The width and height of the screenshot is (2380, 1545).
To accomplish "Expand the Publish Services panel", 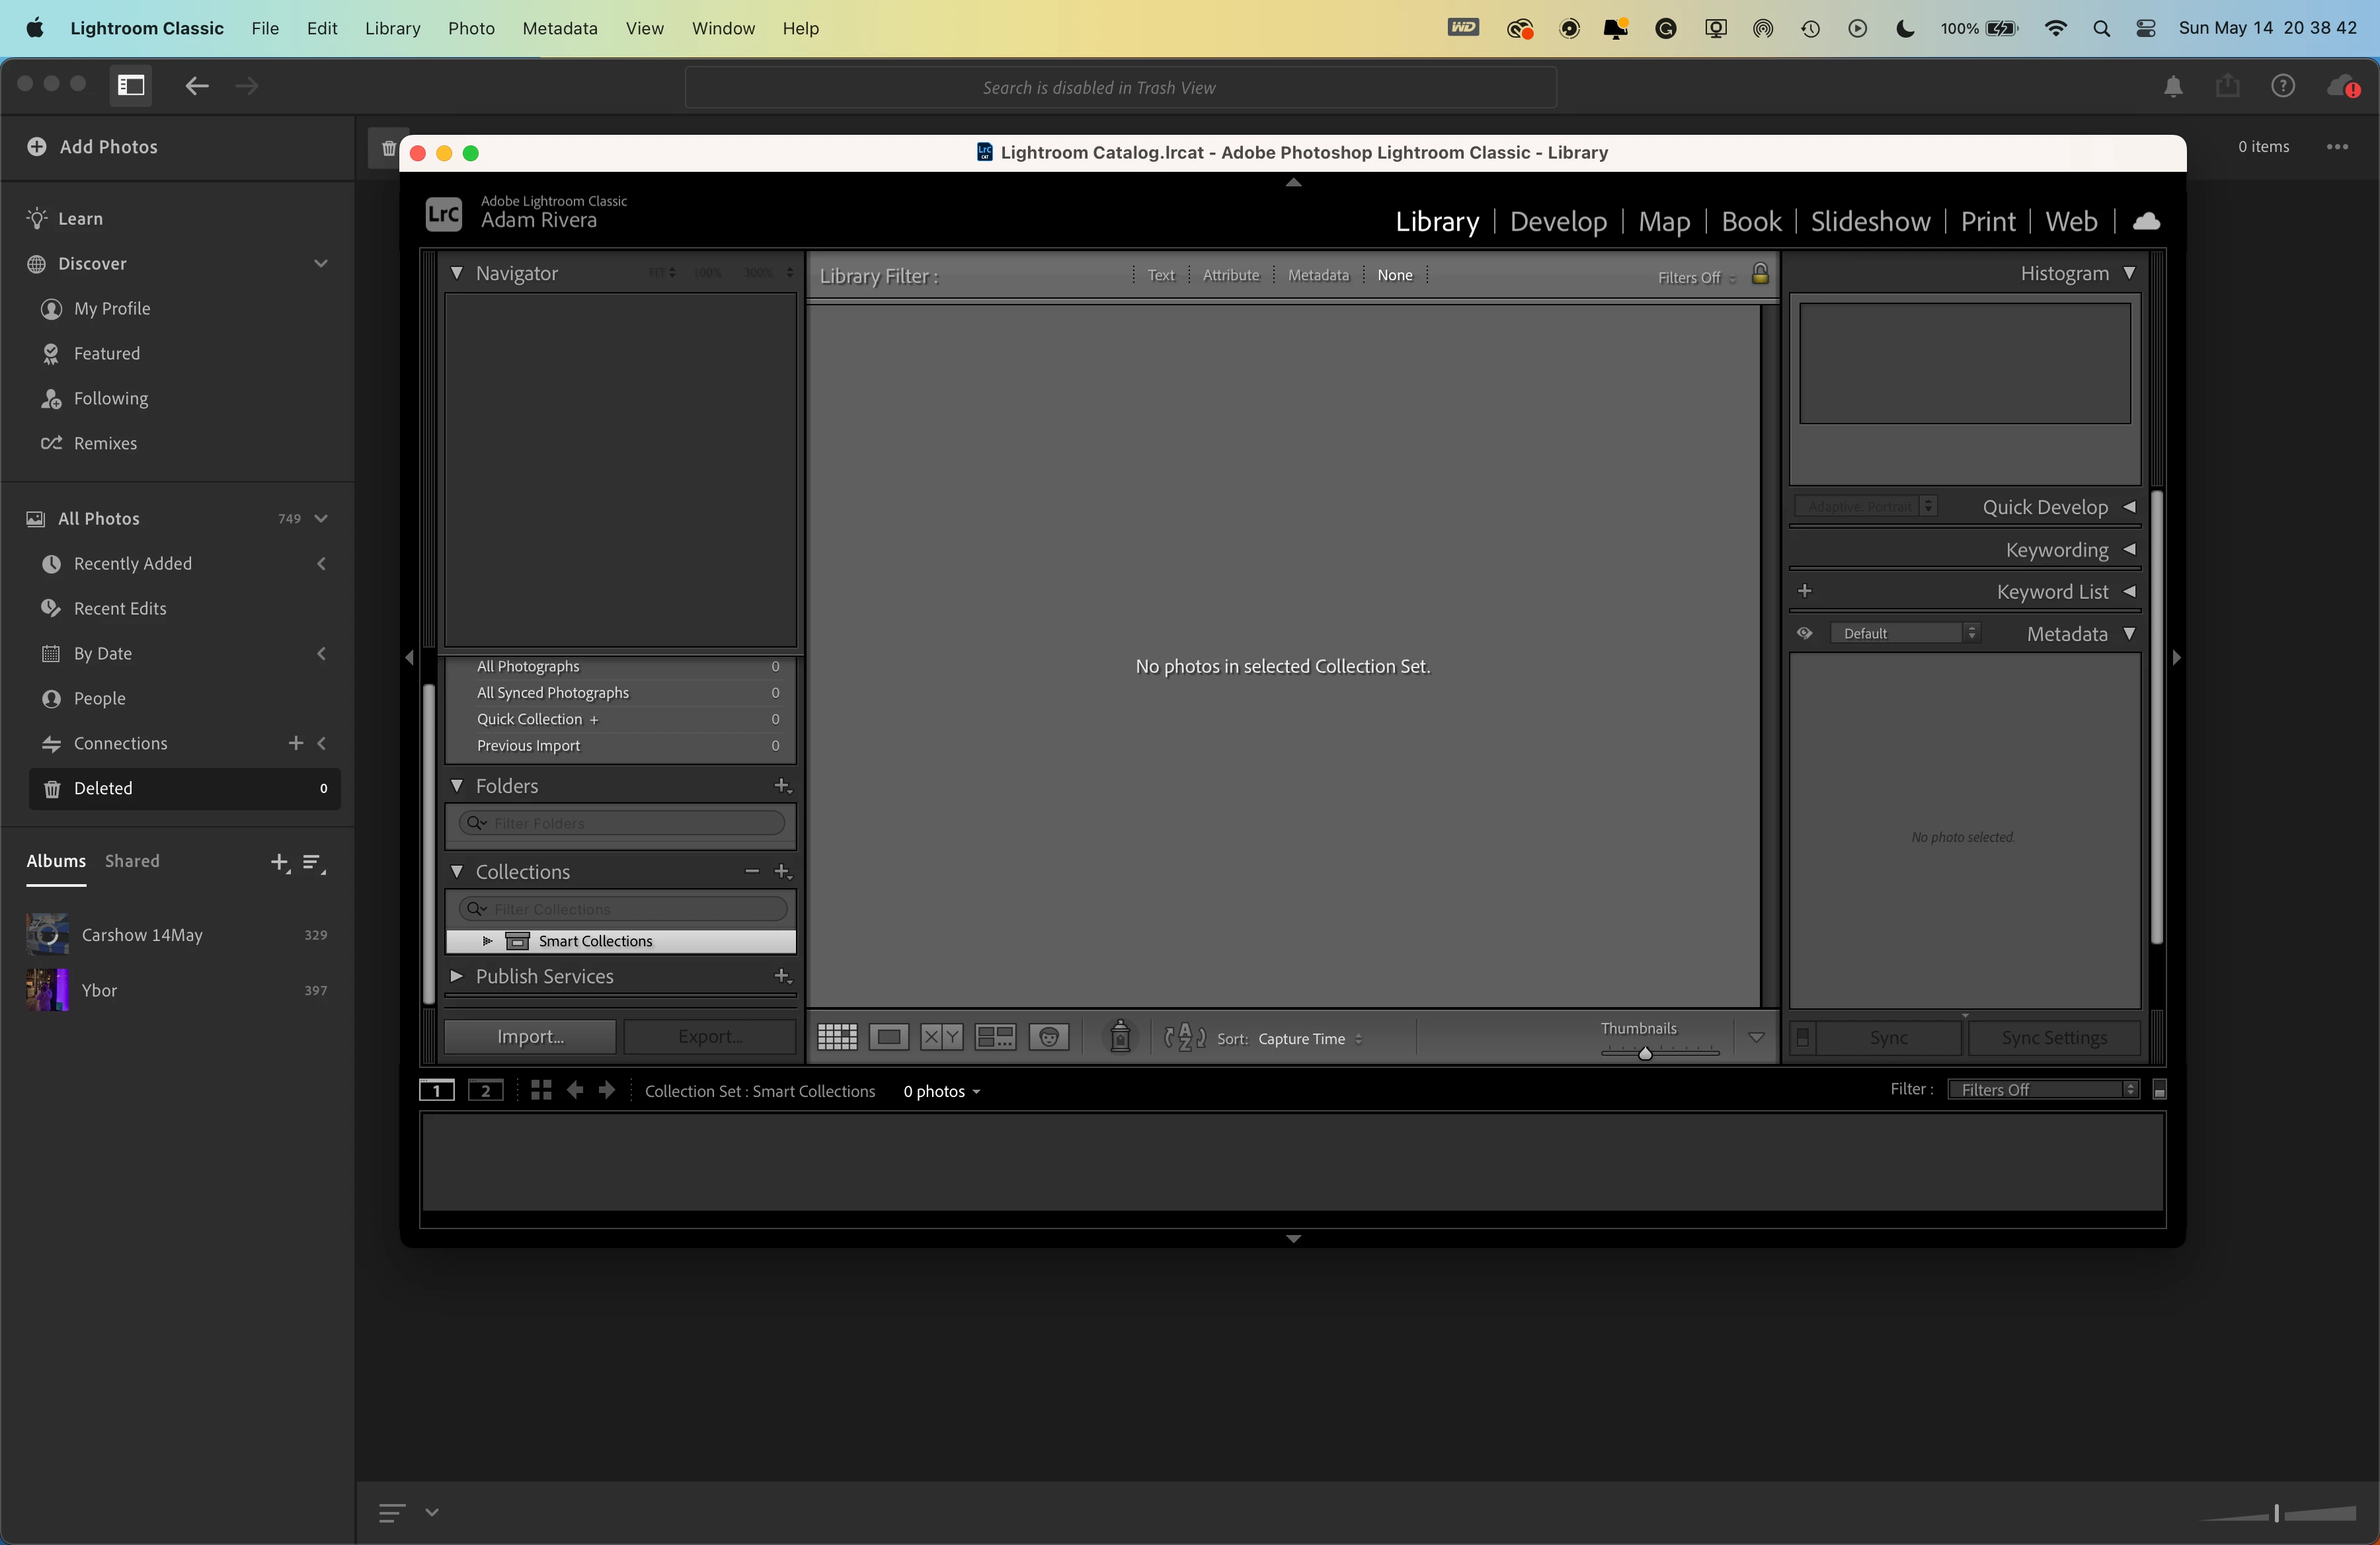I will point(457,977).
